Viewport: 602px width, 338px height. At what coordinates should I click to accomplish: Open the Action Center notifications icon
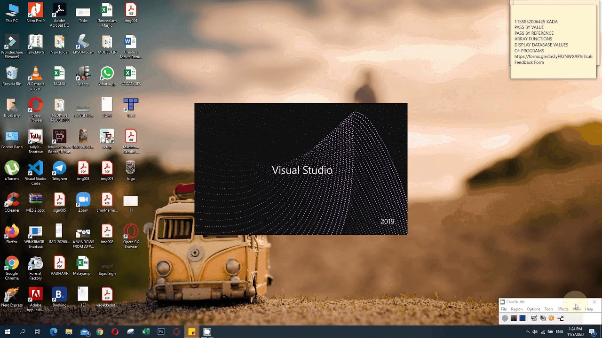pyautogui.click(x=592, y=332)
